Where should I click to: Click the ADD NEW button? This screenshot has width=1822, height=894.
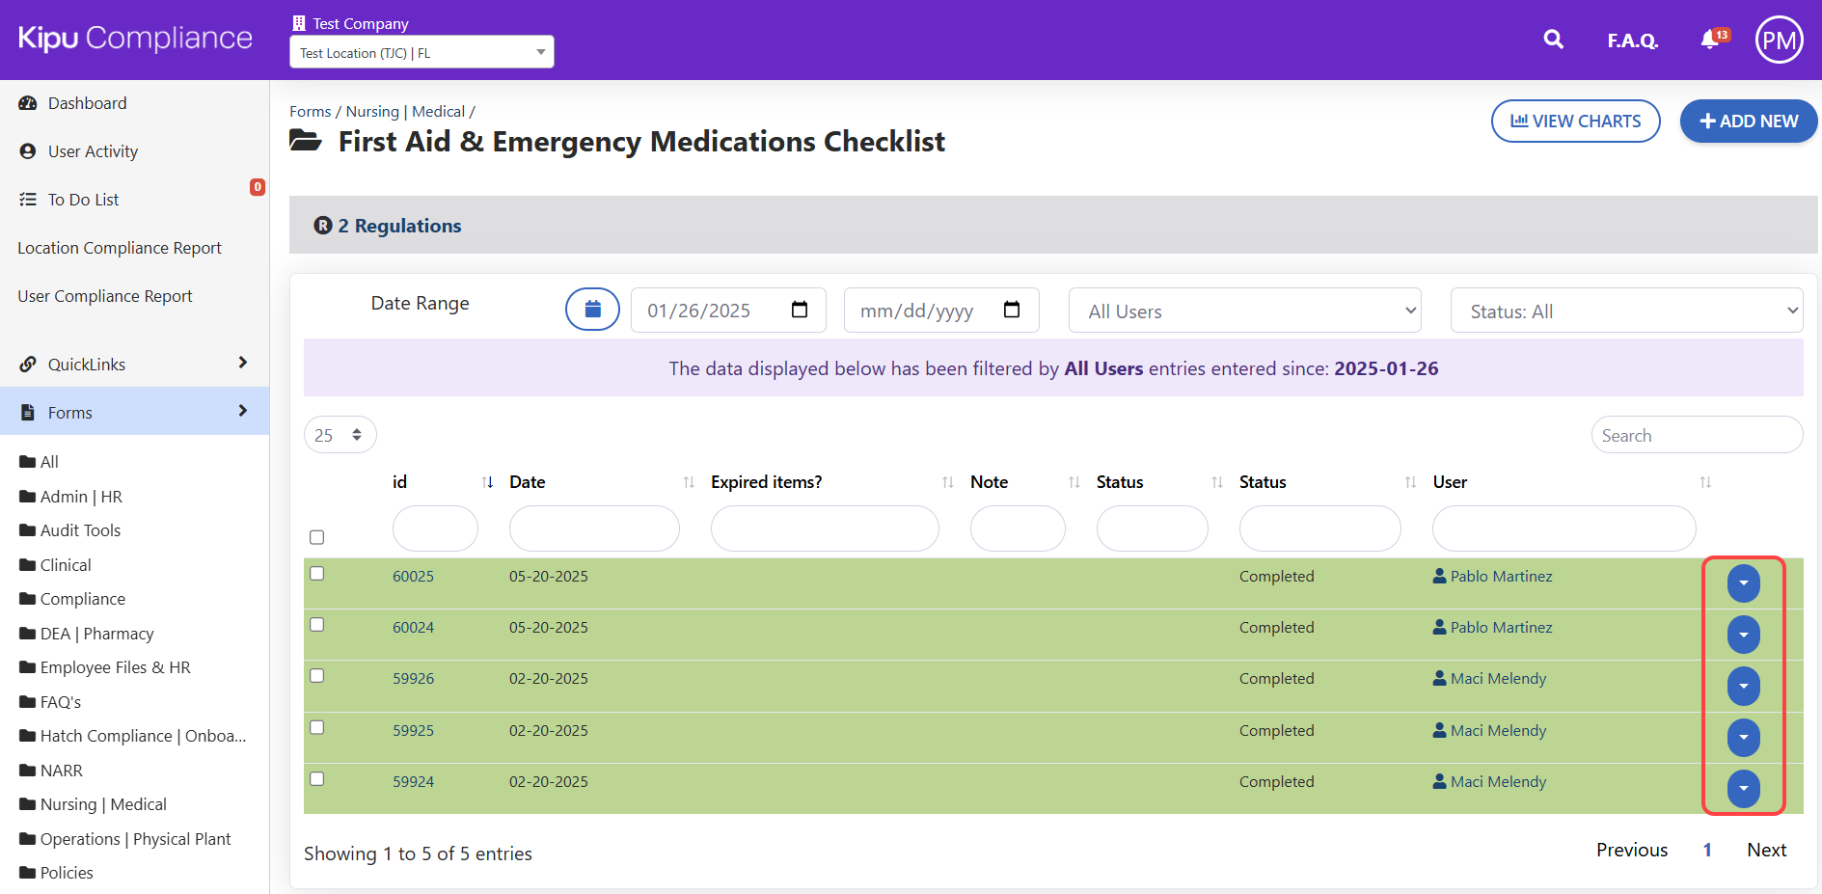point(1748,121)
